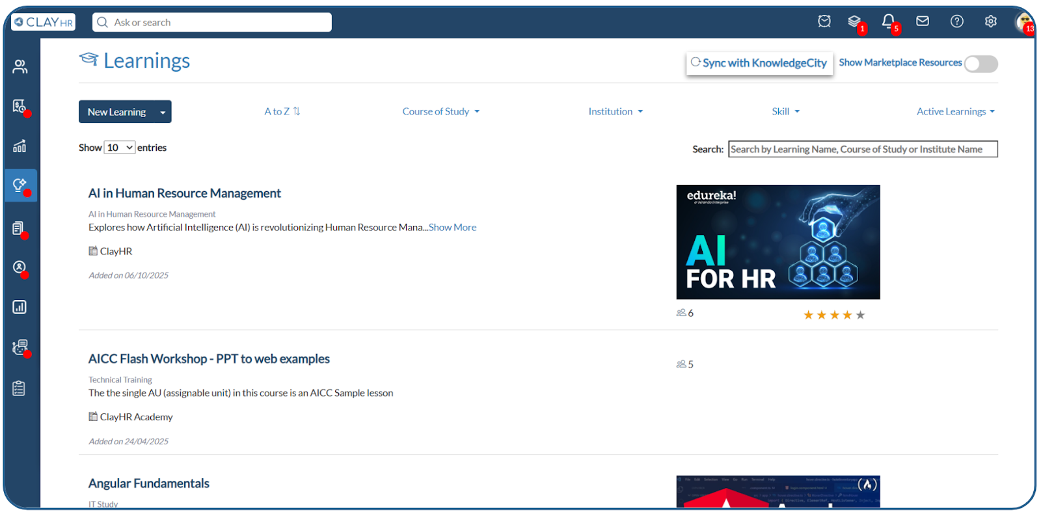Open the Course of Study filter
Screen dimensions: 1041x512
pyautogui.click(x=441, y=111)
